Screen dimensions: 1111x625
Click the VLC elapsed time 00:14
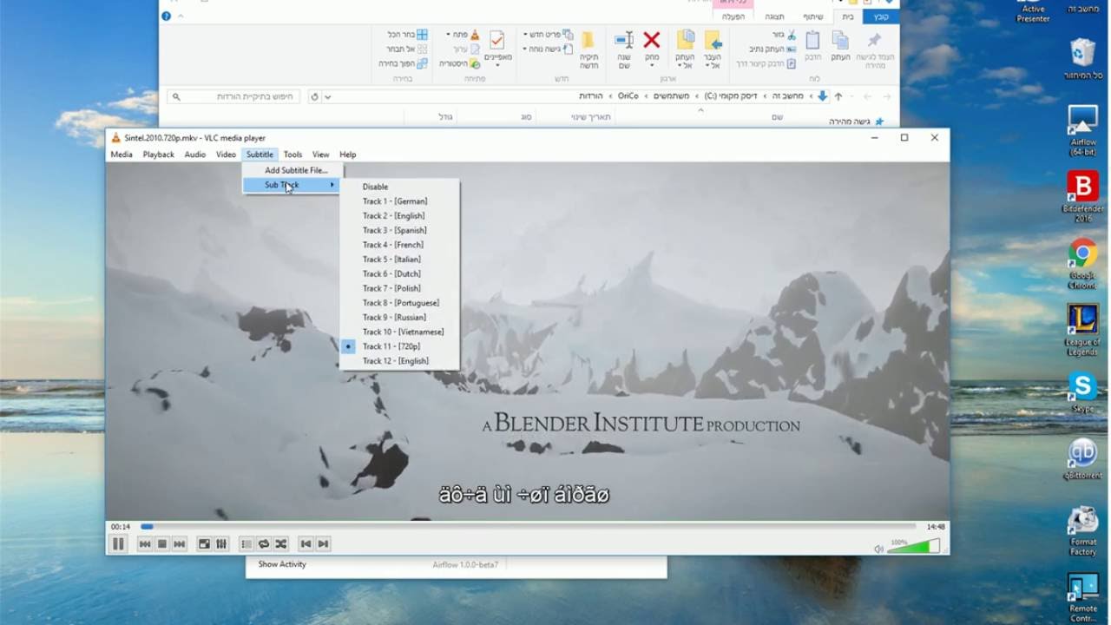point(121,527)
